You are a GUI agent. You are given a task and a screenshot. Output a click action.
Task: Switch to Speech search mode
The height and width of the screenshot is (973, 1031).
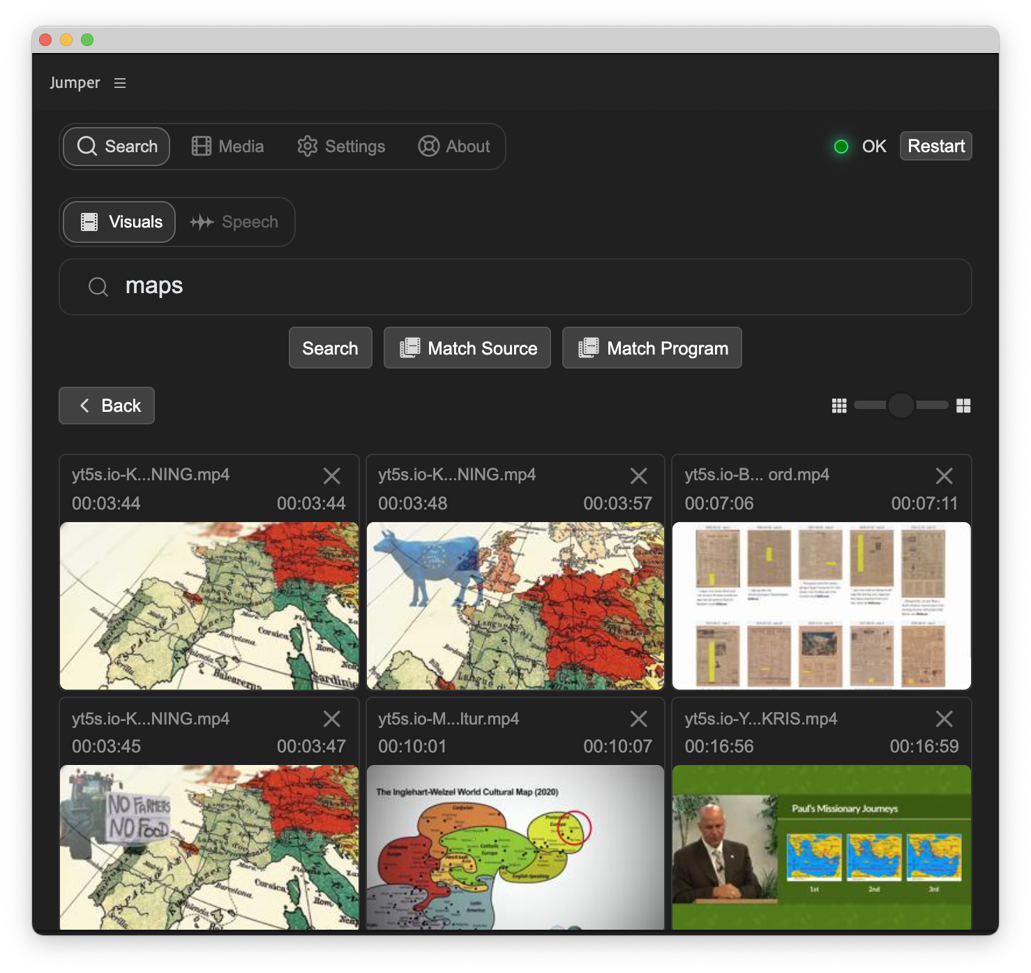[234, 222]
